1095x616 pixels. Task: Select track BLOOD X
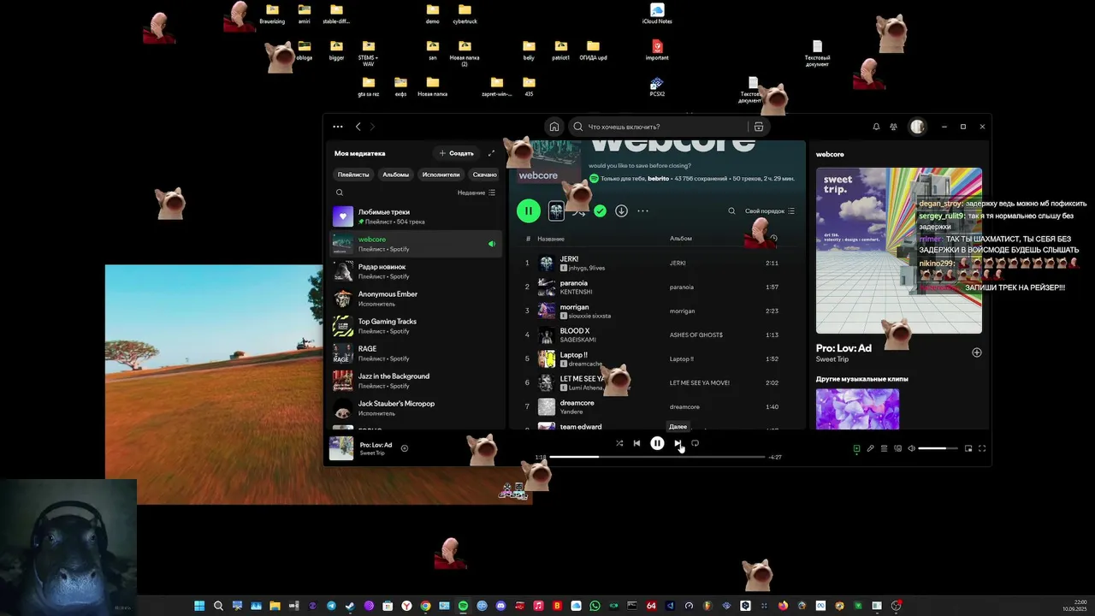(657, 335)
